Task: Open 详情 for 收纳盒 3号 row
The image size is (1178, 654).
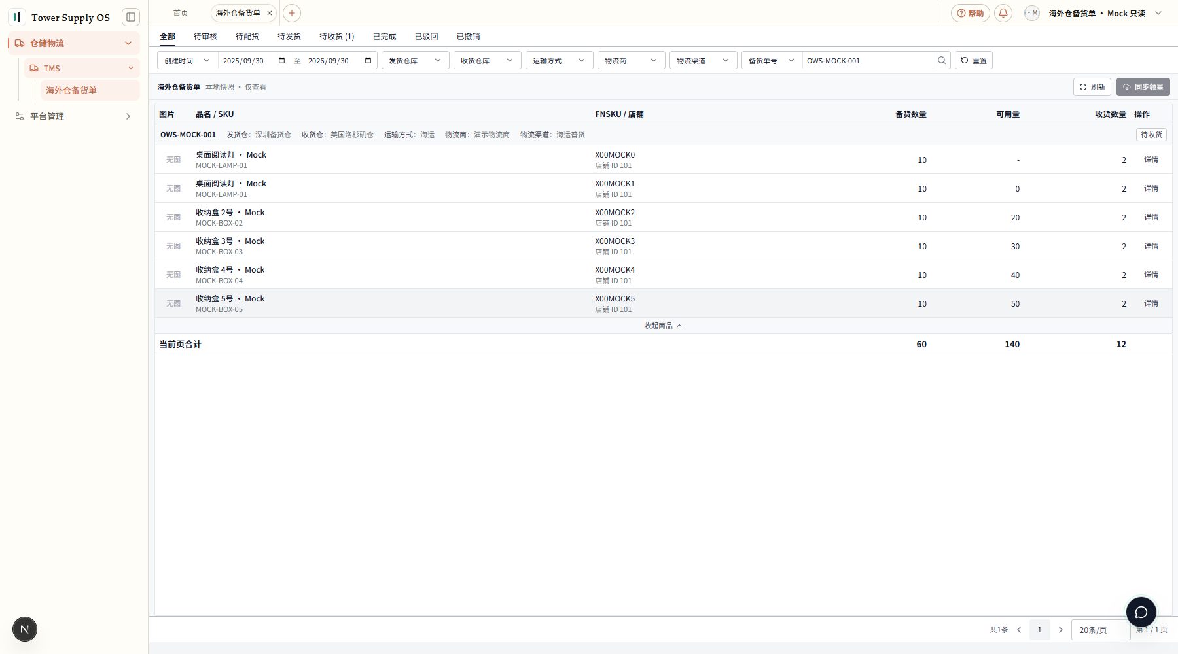Action: coord(1151,246)
